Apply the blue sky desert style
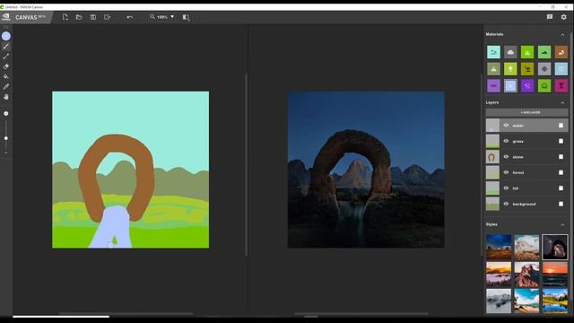This screenshot has height=323, width=574. (x=499, y=248)
